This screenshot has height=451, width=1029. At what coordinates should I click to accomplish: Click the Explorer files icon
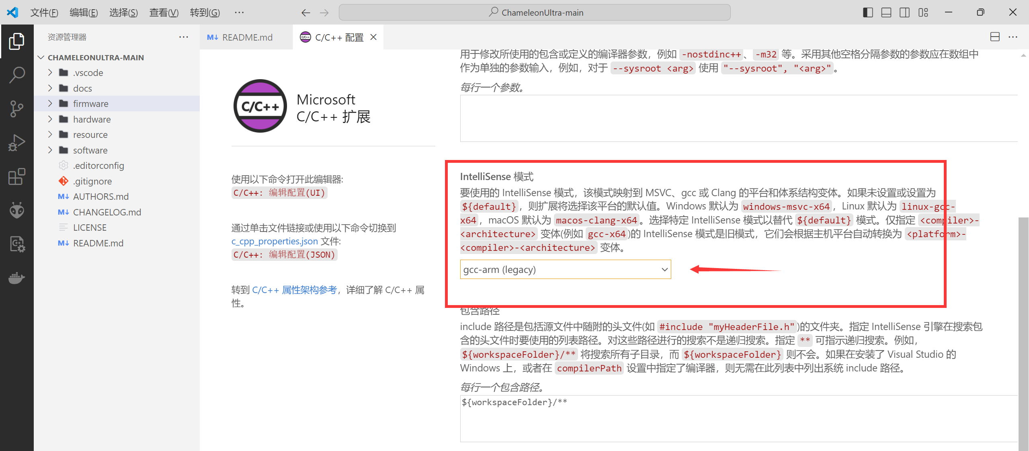coord(17,41)
